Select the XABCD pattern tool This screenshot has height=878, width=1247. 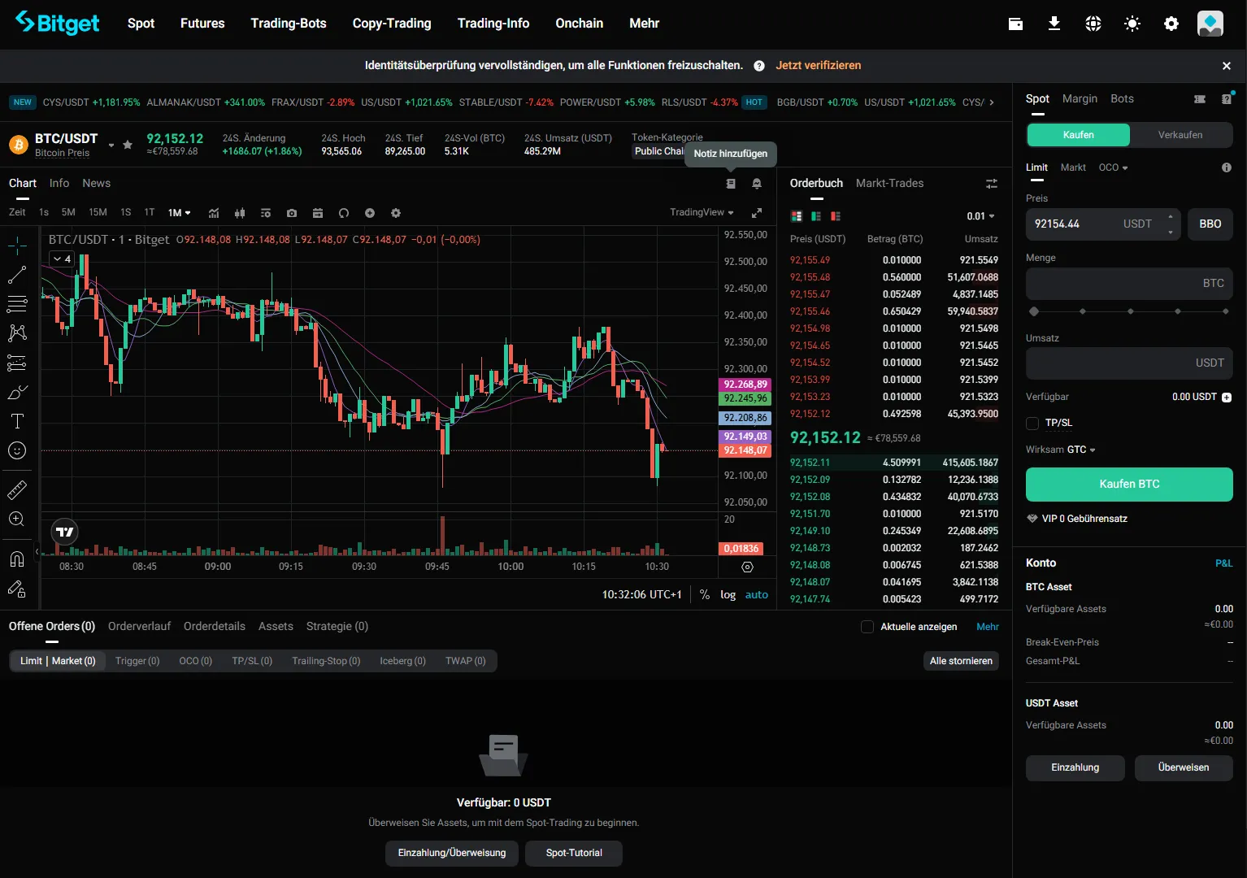(17, 333)
